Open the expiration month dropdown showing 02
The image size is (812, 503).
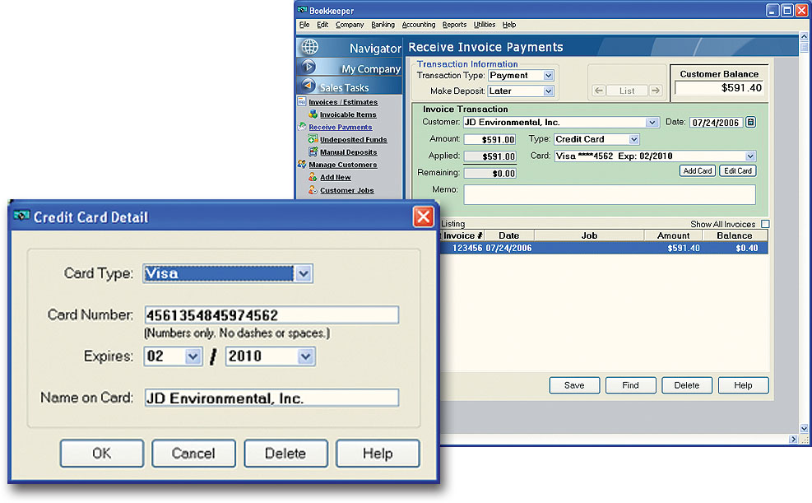[x=193, y=356]
